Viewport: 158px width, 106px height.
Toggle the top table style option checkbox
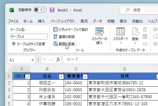(x=155, y=29)
